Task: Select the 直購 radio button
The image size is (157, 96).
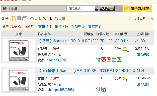Action: [44, 19]
